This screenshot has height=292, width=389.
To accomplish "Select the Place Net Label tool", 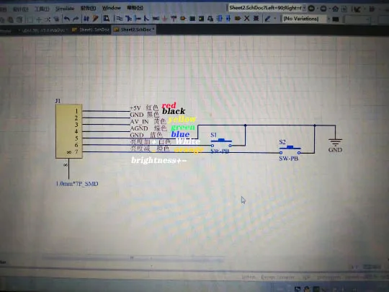I will (156, 19).
